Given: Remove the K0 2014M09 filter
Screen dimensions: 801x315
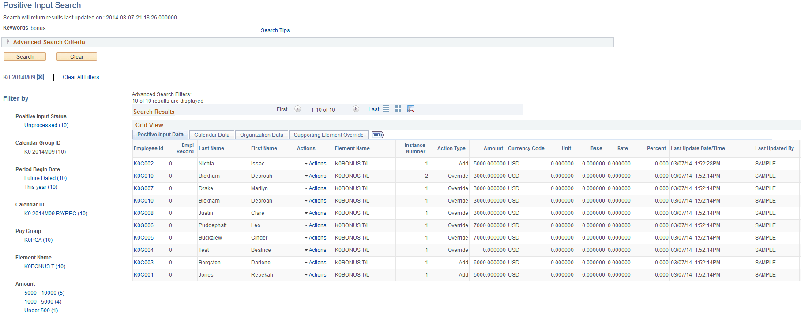Looking at the screenshot, I should [x=40, y=77].
